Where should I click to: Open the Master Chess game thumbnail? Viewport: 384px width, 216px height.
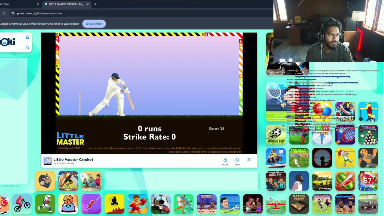point(299,204)
